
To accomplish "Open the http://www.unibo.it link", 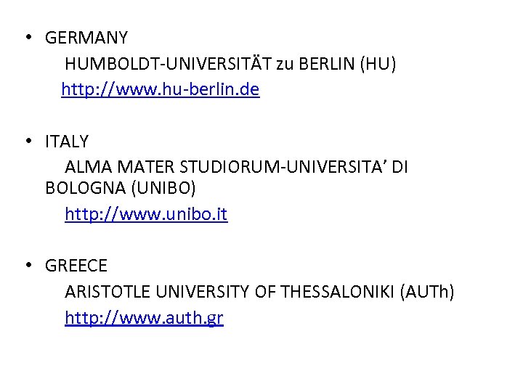I will point(146,215).
